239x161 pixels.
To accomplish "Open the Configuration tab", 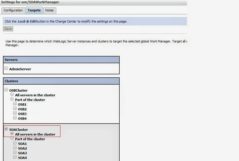I will coord(13,11).
